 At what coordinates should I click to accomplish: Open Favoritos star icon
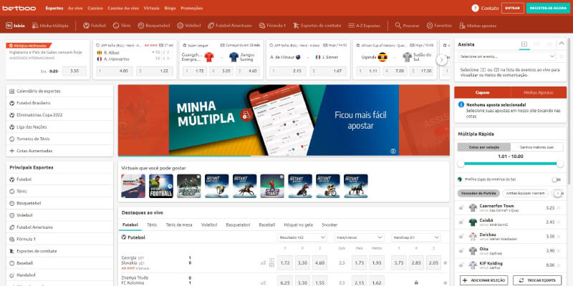[x=428, y=25]
